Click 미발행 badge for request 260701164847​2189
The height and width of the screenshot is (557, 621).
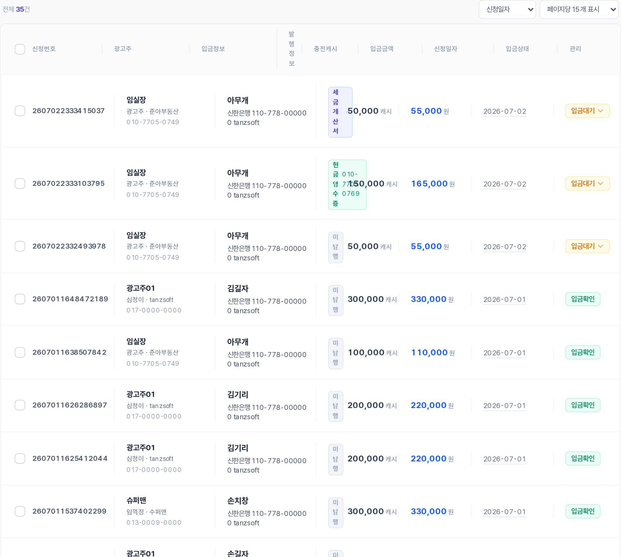click(335, 300)
